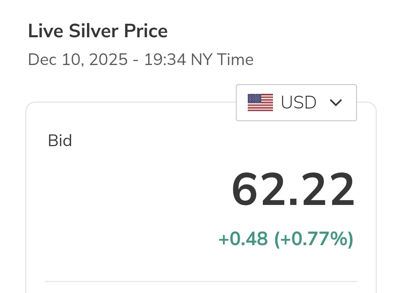This screenshot has width=402, height=293.
Task: Select the Dec 10, 2025 date text
Action: [x=78, y=60]
